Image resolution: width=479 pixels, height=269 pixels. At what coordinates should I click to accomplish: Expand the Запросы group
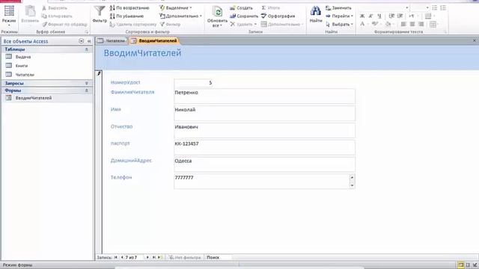coord(87,83)
